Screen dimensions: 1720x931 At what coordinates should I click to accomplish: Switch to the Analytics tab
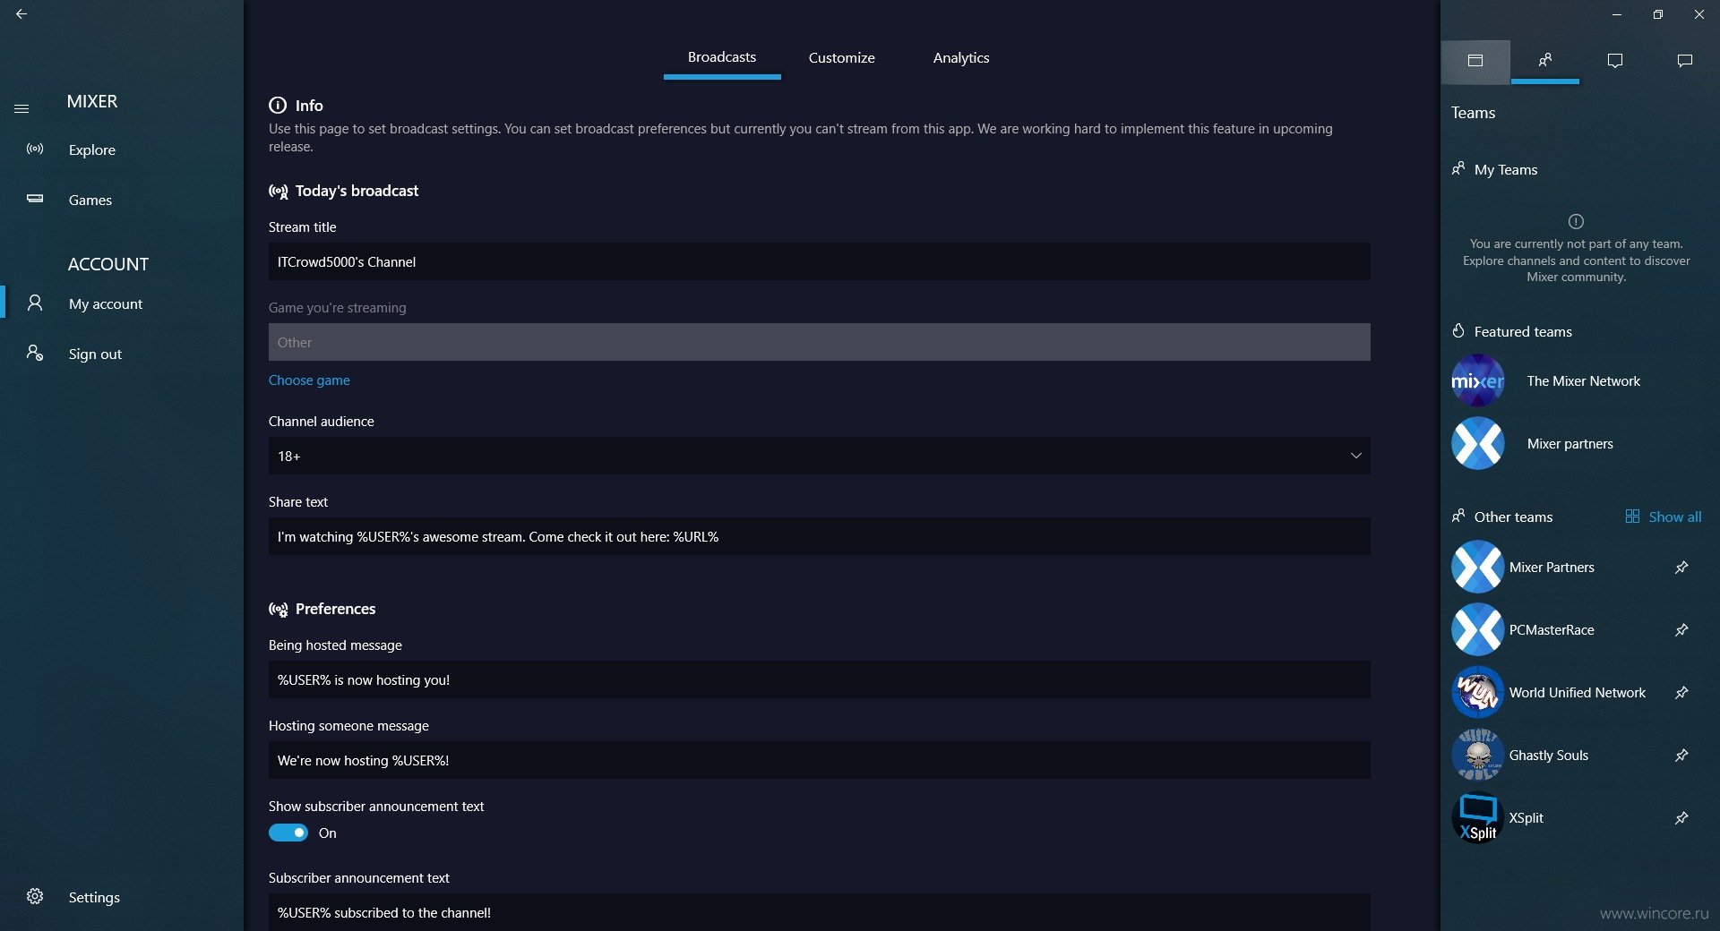(961, 57)
